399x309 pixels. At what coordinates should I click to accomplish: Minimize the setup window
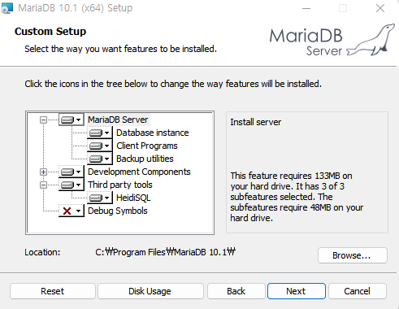(306, 8)
